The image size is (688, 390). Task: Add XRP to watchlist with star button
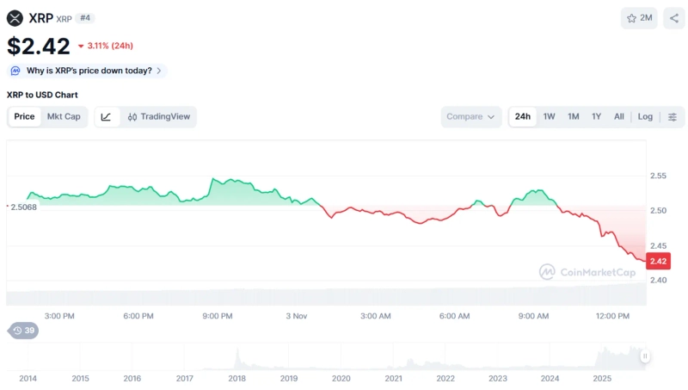[x=640, y=18]
